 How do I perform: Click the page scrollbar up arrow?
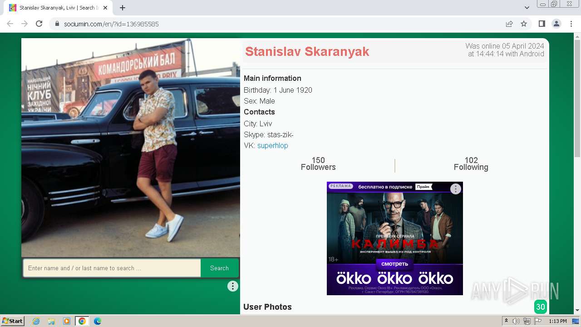pyautogui.click(x=577, y=36)
